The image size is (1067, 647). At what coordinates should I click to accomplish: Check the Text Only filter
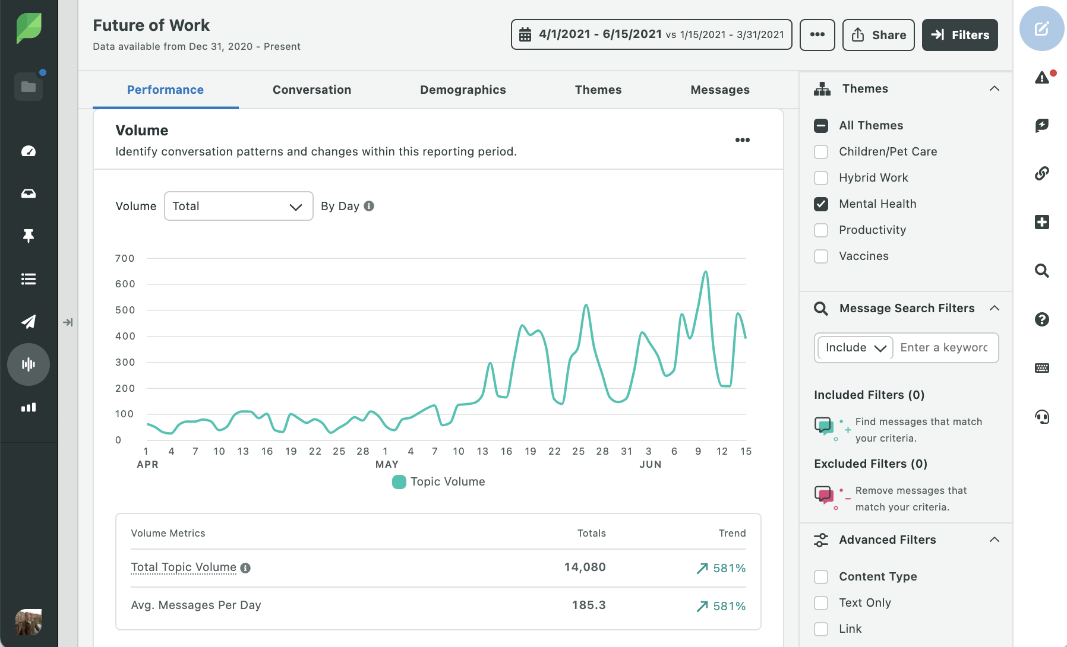[821, 603]
